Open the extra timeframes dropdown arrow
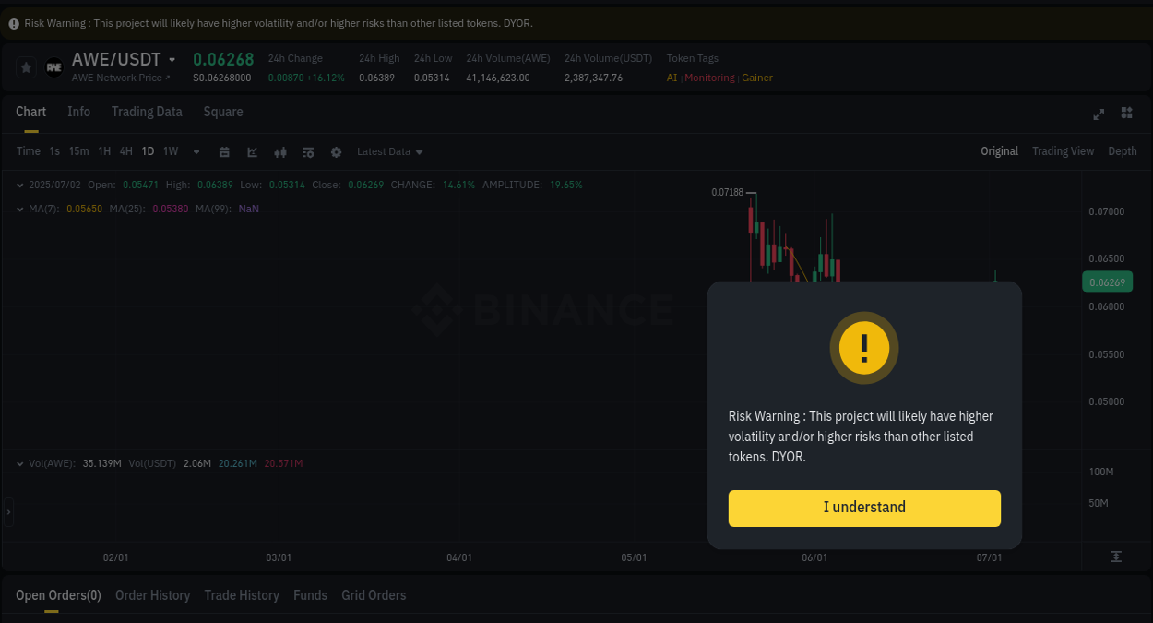Viewport: 1153px width, 623px height. pyautogui.click(x=196, y=151)
